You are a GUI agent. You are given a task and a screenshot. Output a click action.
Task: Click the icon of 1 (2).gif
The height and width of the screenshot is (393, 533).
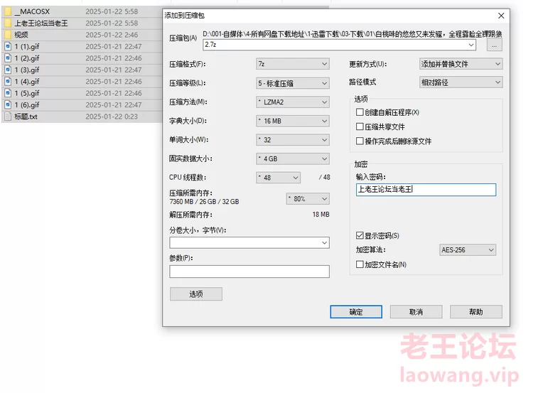click(x=8, y=58)
